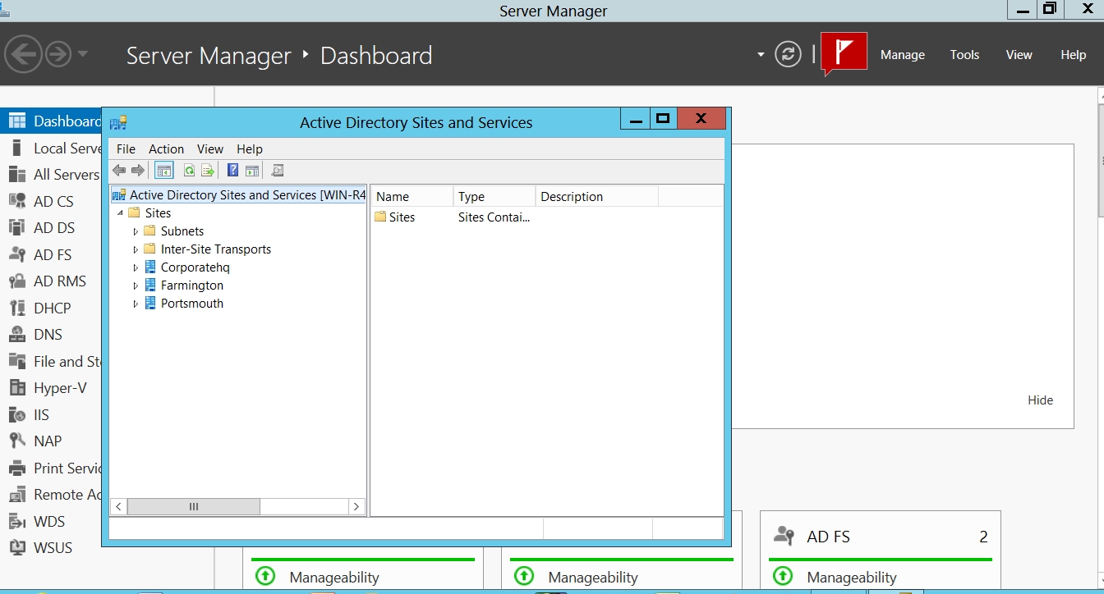Click the Forward arrow in the MMC toolbar

(138, 171)
